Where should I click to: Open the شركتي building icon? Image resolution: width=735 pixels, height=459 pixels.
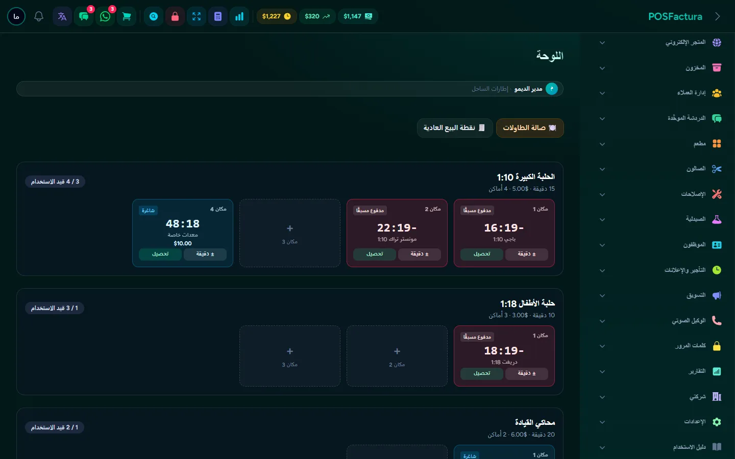(x=717, y=397)
